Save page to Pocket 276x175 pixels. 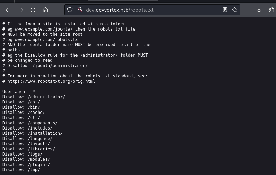click(x=259, y=10)
